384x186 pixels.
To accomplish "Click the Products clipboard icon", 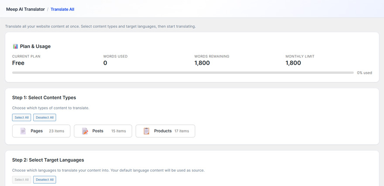I will [147, 131].
